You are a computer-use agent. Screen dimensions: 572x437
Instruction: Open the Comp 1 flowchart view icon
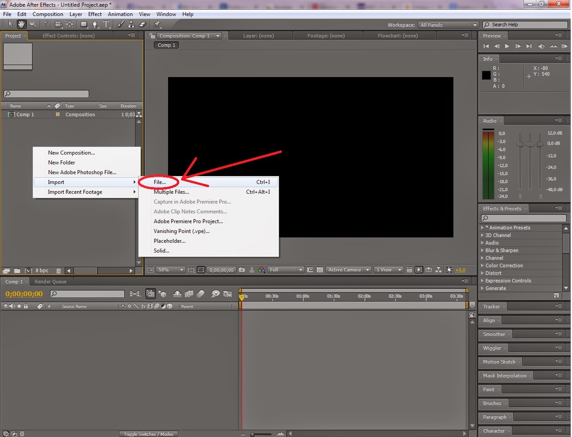point(439,270)
